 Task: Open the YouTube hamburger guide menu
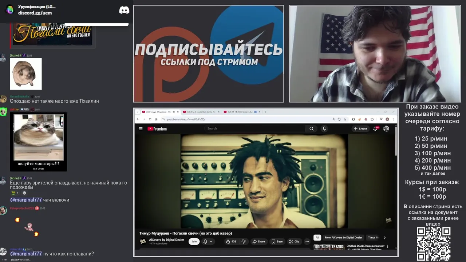(x=141, y=128)
